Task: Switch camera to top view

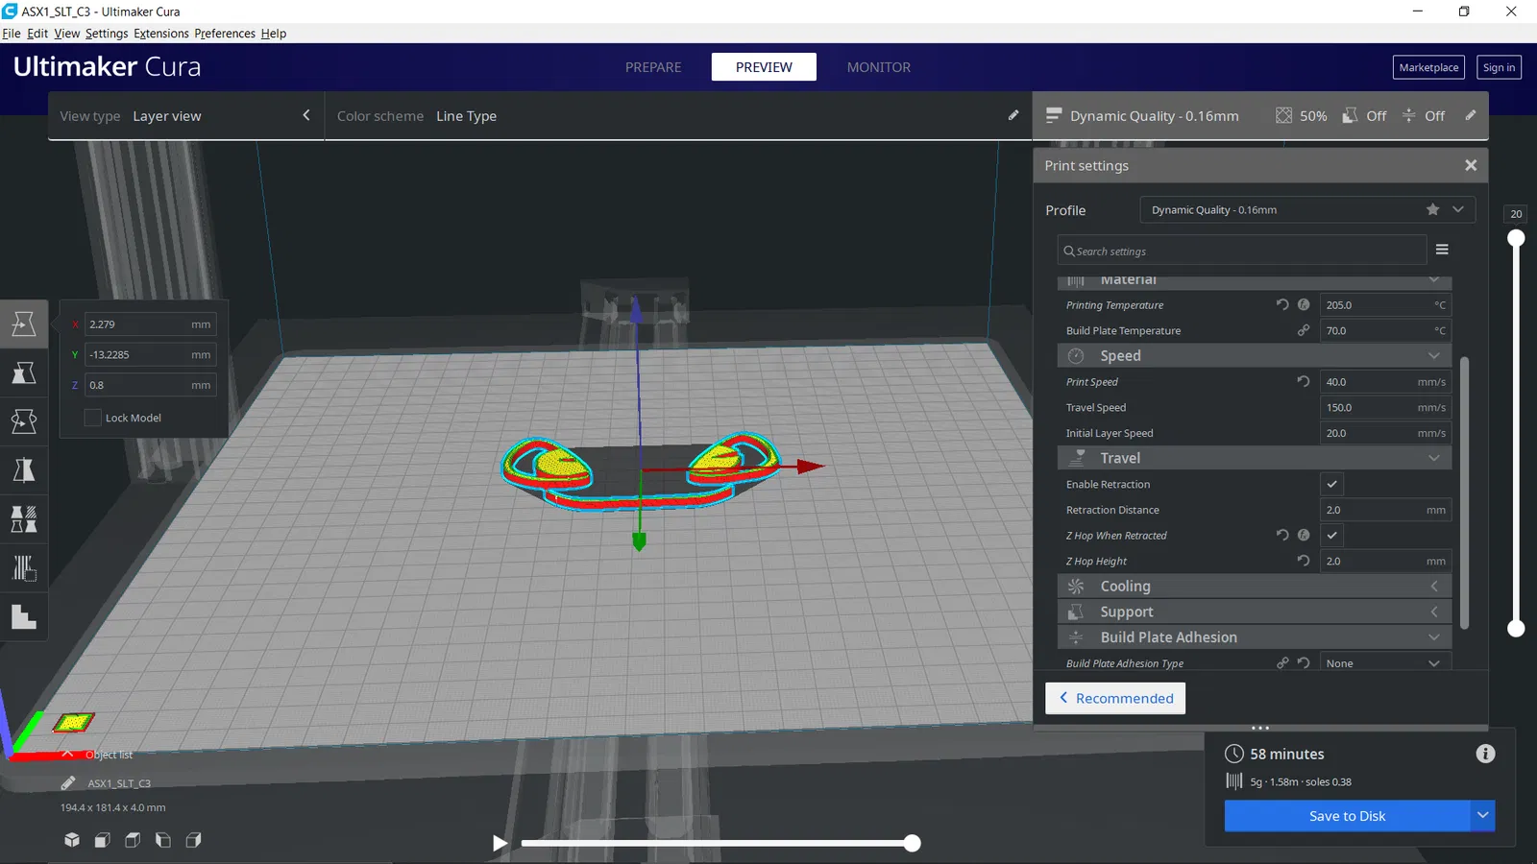Action: pyautogui.click(x=133, y=840)
